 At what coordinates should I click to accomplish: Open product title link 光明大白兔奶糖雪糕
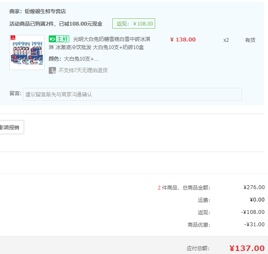pyautogui.click(x=100, y=43)
